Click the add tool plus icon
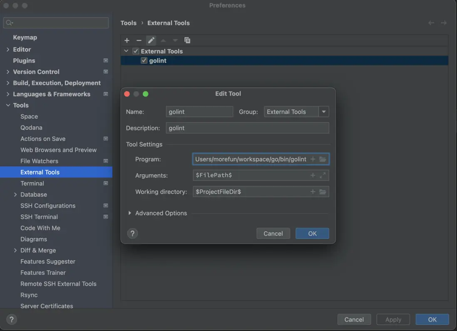Screen dimensions: 457x331 (x=127, y=40)
